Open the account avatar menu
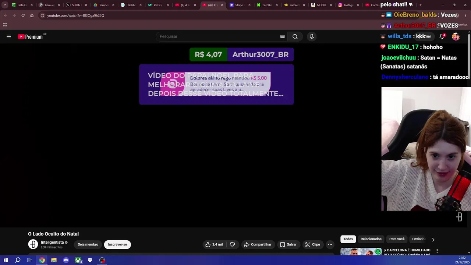This screenshot has width=471, height=265. coord(456,36)
